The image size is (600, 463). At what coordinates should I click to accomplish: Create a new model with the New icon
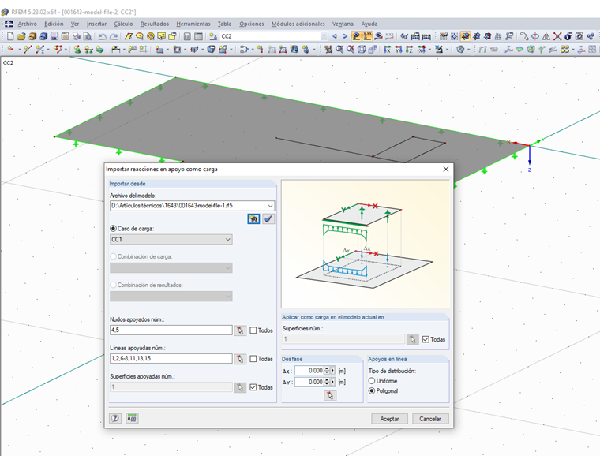pyautogui.click(x=10, y=36)
